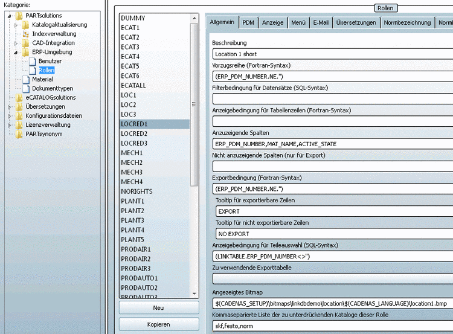Click the NO EXPORT tooltip field
453x334 pixels.
coord(334,234)
